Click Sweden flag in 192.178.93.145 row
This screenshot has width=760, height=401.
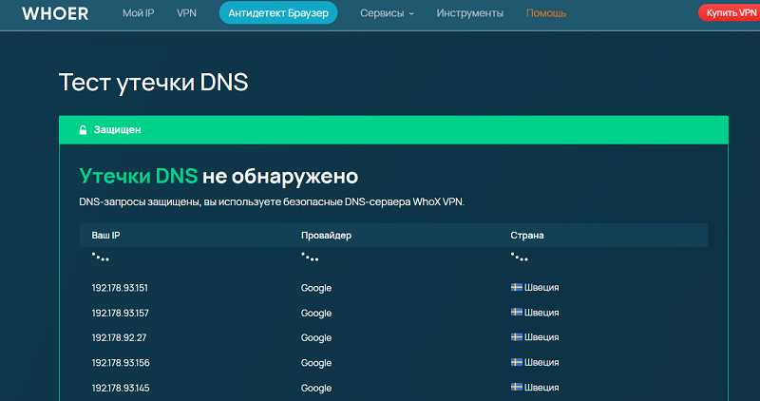[516, 387]
